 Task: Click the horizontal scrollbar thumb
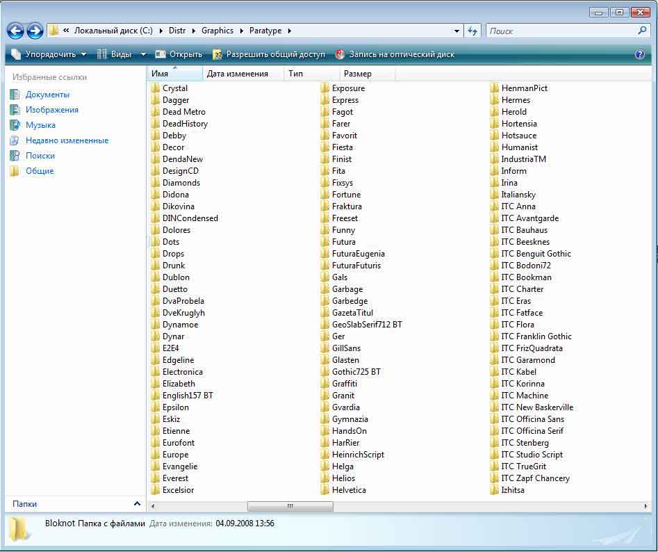[x=290, y=506]
